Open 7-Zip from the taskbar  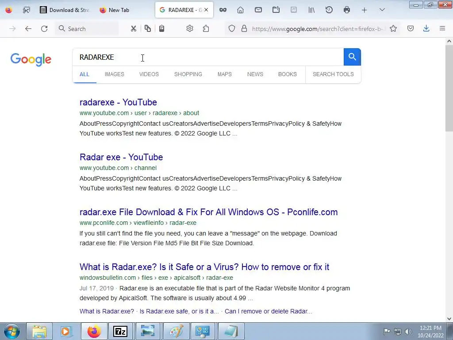click(120, 331)
